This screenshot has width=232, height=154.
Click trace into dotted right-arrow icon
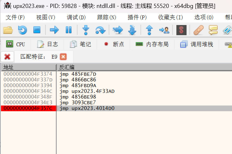(118, 30)
